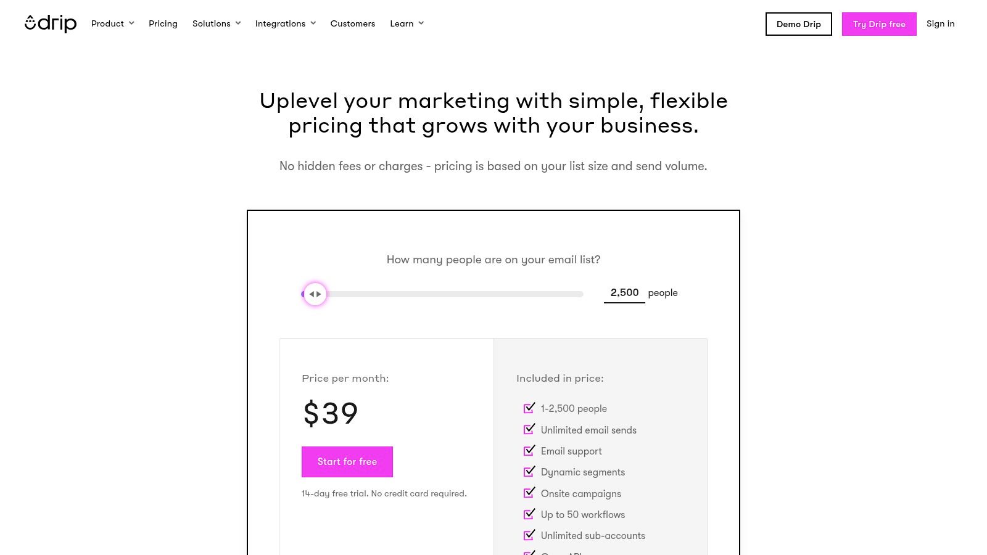The width and height of the screenshot is (987, 555).
Task: Click the 2,500 people input field
Action: [624, 293]
